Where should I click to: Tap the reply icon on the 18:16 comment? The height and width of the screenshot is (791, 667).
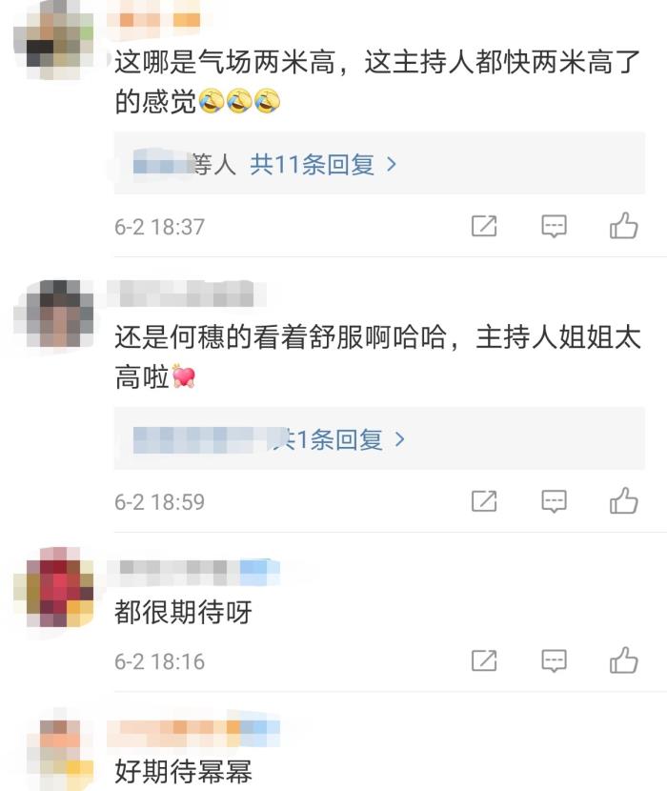(x=554, y=660)
